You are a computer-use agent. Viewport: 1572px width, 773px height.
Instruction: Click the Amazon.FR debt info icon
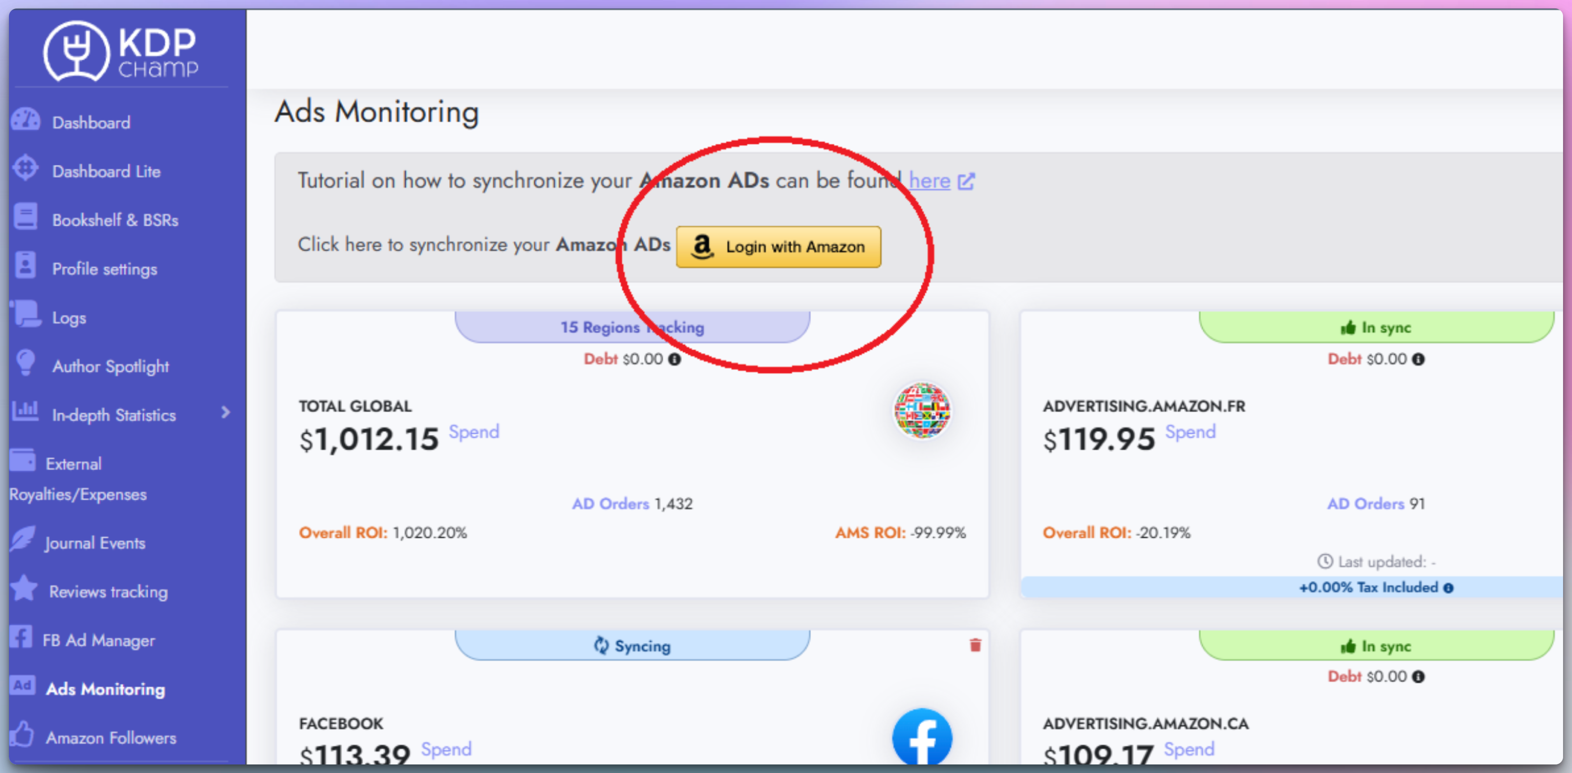coord(1418,360)
